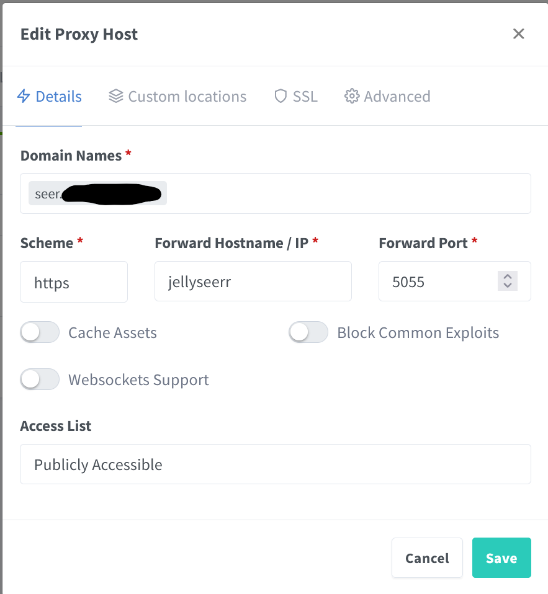Decrease the Forward Port value
The image size is (548, 594).
pos(508,286)
